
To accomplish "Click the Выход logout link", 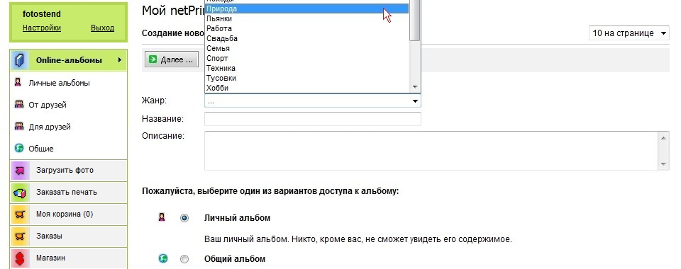I will [102, 28].
